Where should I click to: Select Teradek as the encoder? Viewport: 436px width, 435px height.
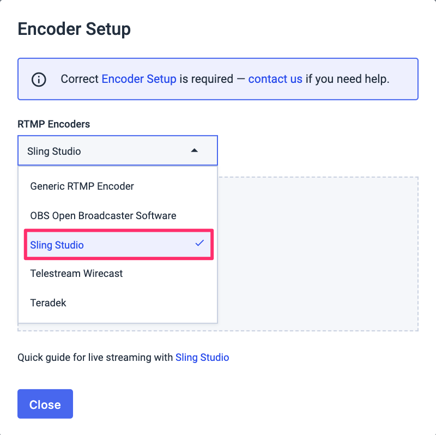coord(49,303)
